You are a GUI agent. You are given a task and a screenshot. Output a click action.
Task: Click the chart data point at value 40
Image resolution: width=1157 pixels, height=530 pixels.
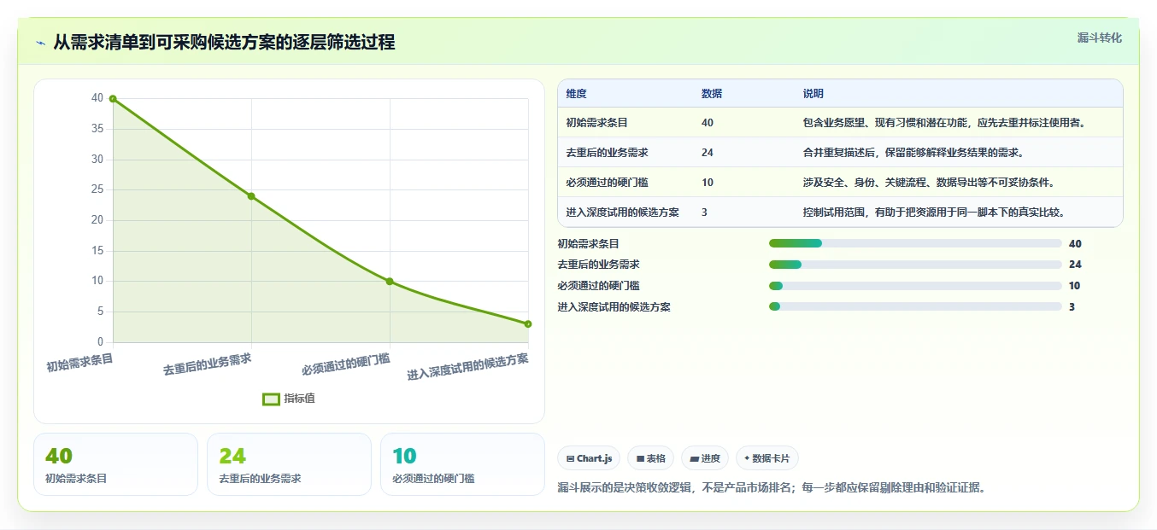pos(113,99)
